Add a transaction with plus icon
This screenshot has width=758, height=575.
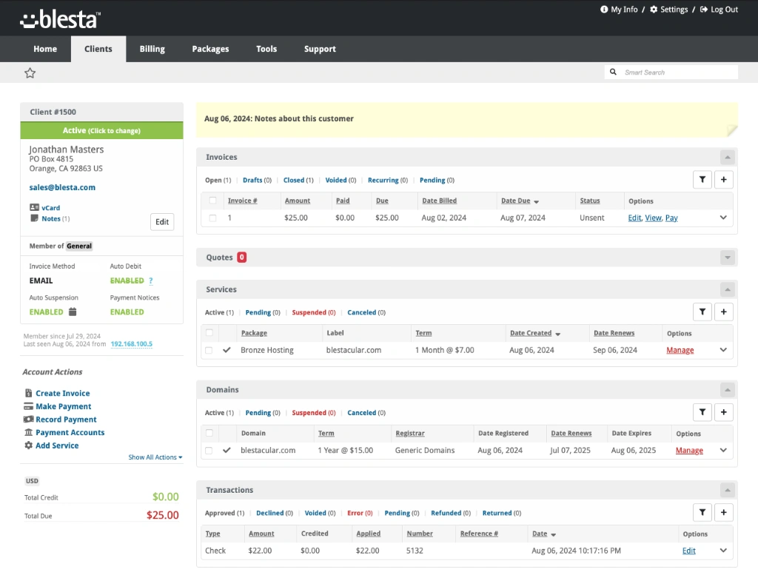(723, 512)
